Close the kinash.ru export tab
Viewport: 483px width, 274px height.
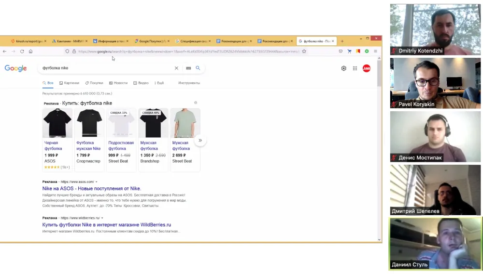45,41
